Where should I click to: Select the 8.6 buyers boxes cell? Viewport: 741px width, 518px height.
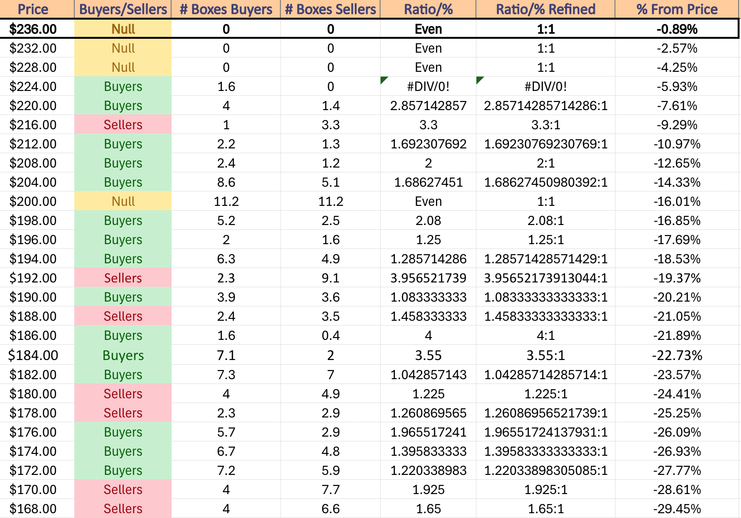pos(226,182)
